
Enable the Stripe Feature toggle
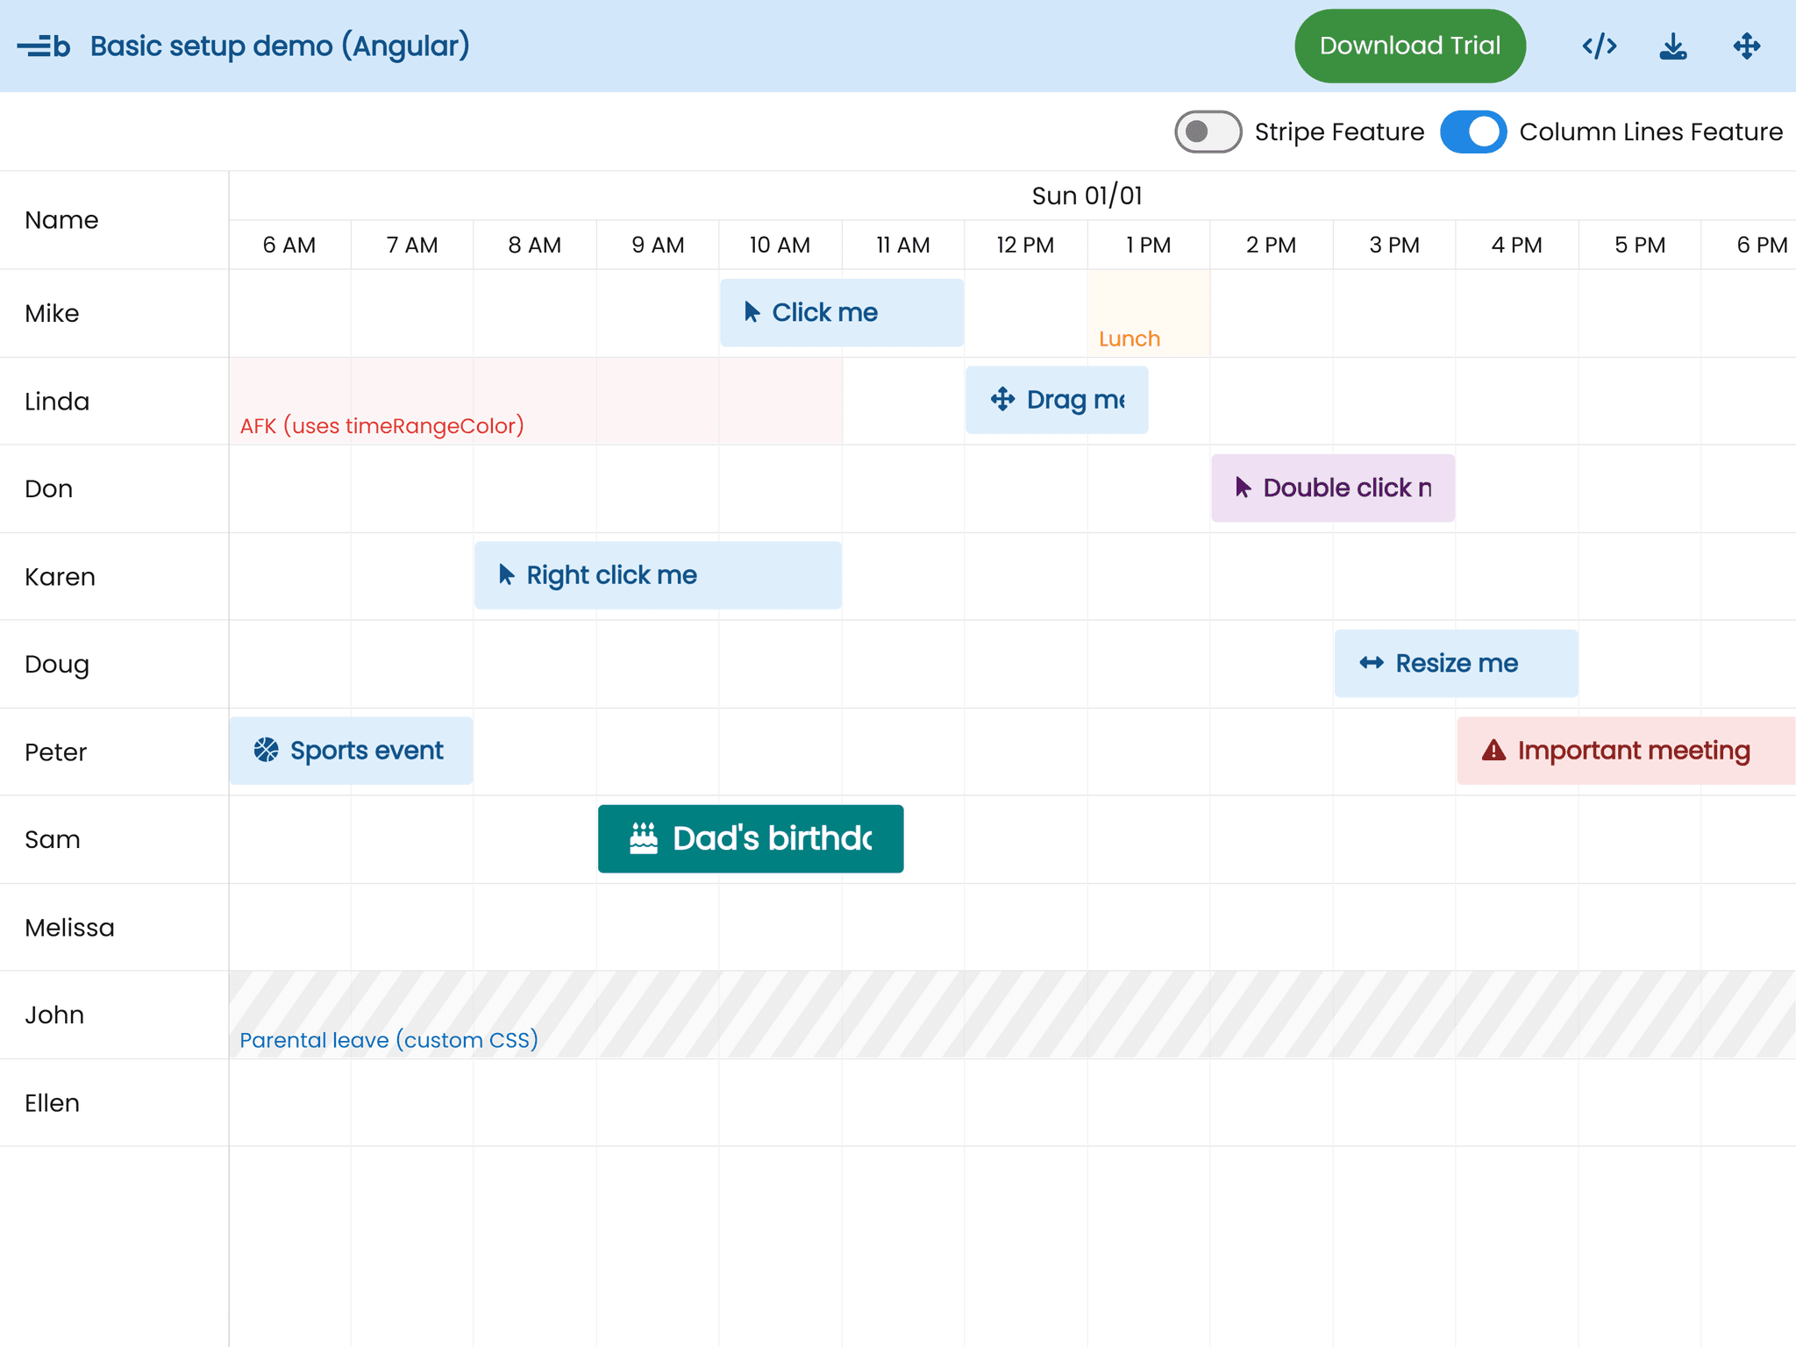1208,132
